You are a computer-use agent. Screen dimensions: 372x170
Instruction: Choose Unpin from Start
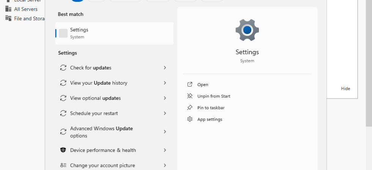click(x=213, y=96)
